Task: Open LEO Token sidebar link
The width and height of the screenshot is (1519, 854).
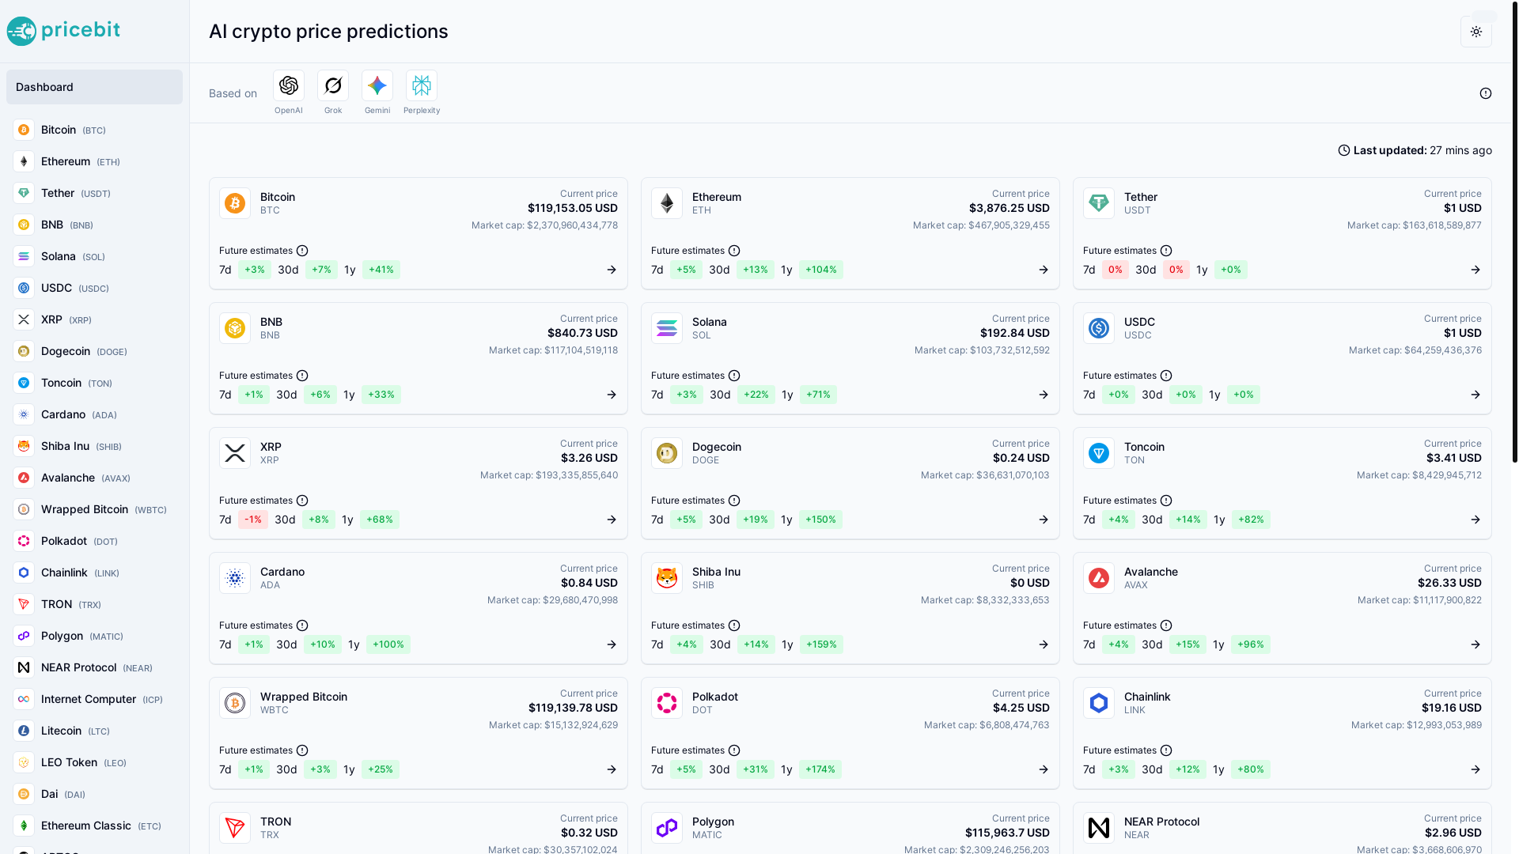Action: tap(94, 762)
